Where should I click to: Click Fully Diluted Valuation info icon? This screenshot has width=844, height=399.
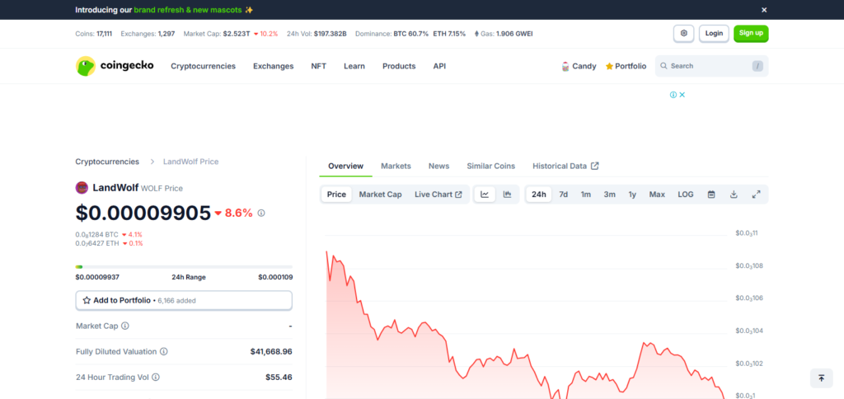tap(164, 352)
